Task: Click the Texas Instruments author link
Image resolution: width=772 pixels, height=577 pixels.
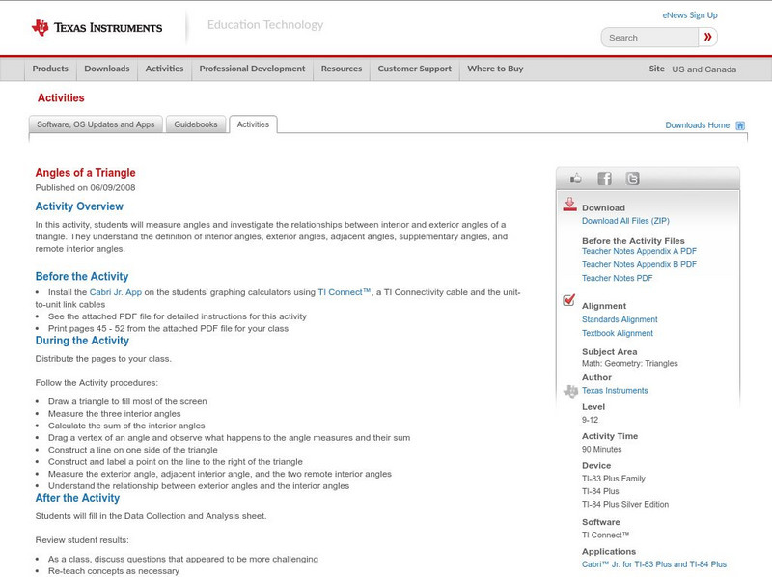Action: (x=615, y=391)
